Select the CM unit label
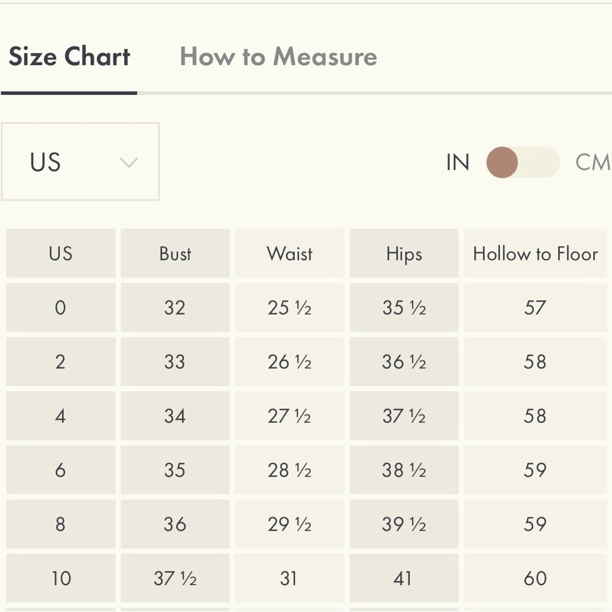This screenshot has width=612, height=612. 593,162
